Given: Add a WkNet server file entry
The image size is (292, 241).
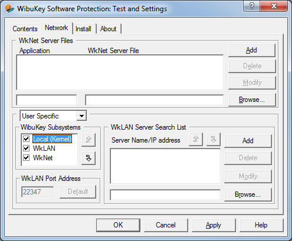Looking at the screenshot, I should pos(251,50).
